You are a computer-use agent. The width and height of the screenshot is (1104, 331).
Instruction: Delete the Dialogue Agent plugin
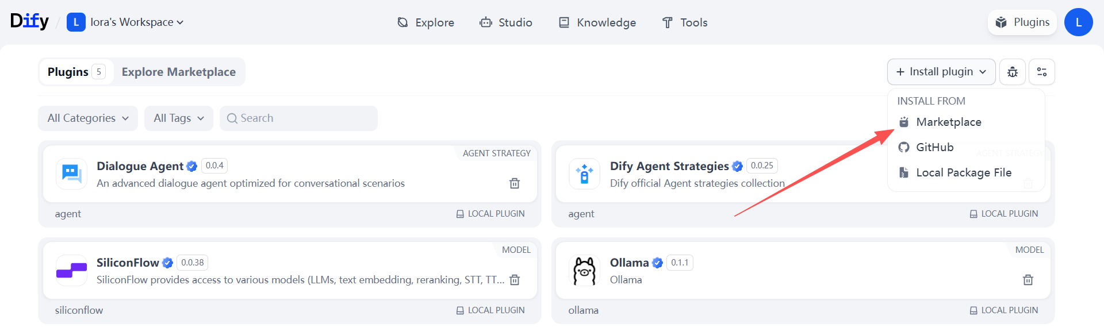coord(515,183)
